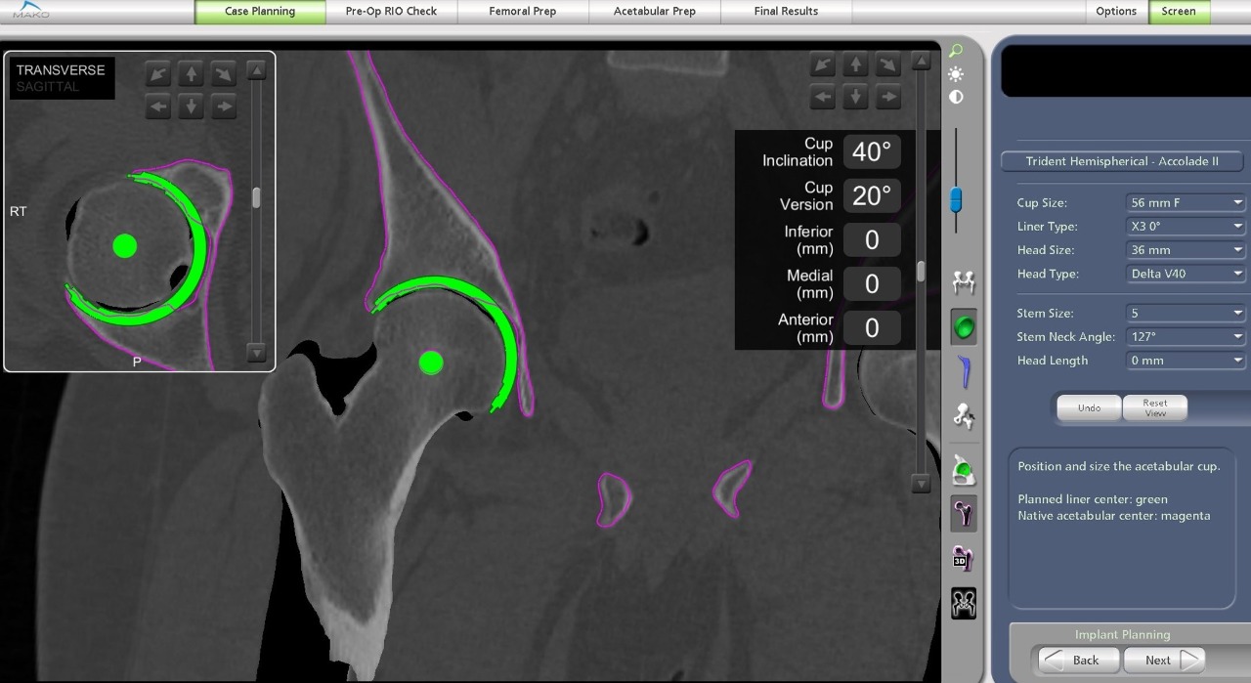Screen dimensions: 1251x683
Task: Open the 3D view icon
Action: point(963,559)
